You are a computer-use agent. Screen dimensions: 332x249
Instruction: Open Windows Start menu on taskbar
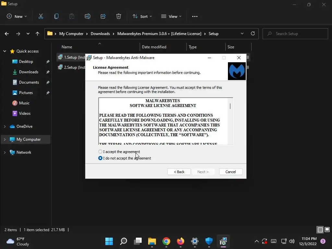pos(109,241)
